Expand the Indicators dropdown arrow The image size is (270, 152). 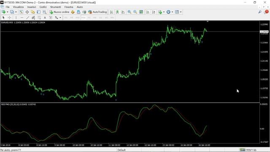point(164,12)
